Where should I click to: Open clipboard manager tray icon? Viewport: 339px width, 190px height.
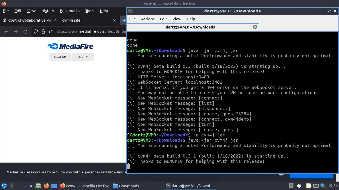309,186
